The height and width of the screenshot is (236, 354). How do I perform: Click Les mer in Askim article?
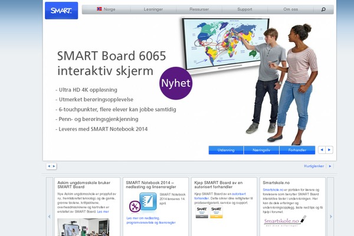103,212
